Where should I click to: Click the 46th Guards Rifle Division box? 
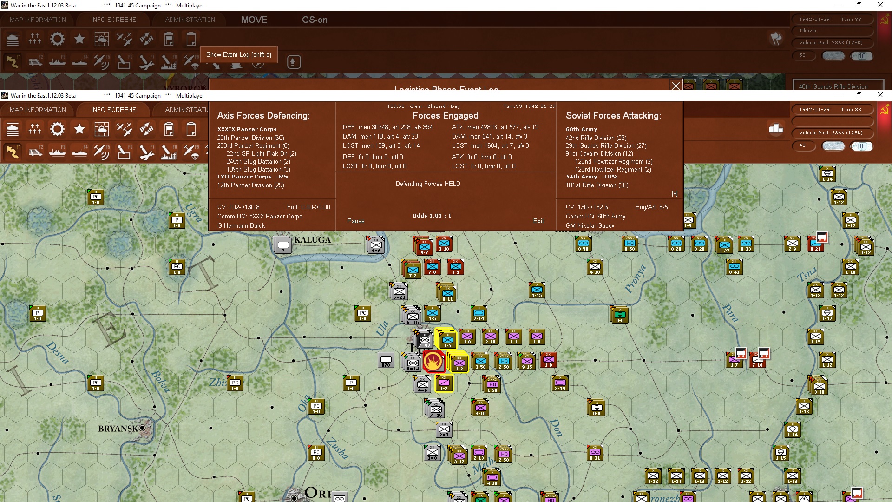838,86
